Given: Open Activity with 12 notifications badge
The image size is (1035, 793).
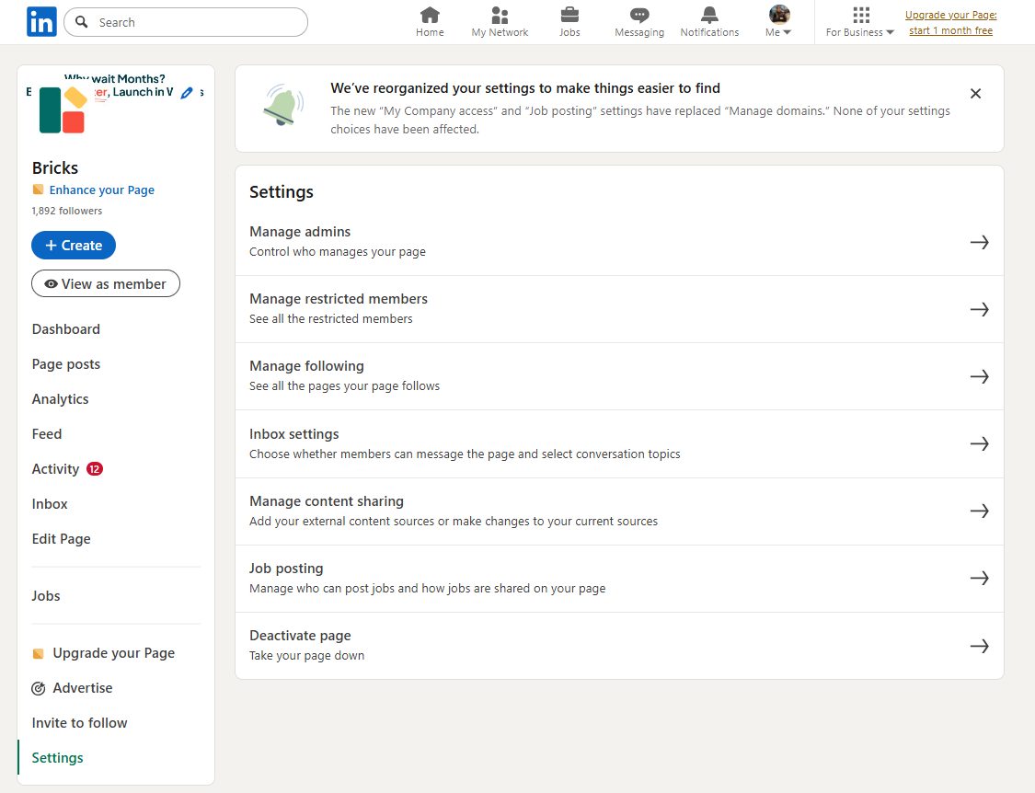Looking at the screenshot, I should (56, 469).
